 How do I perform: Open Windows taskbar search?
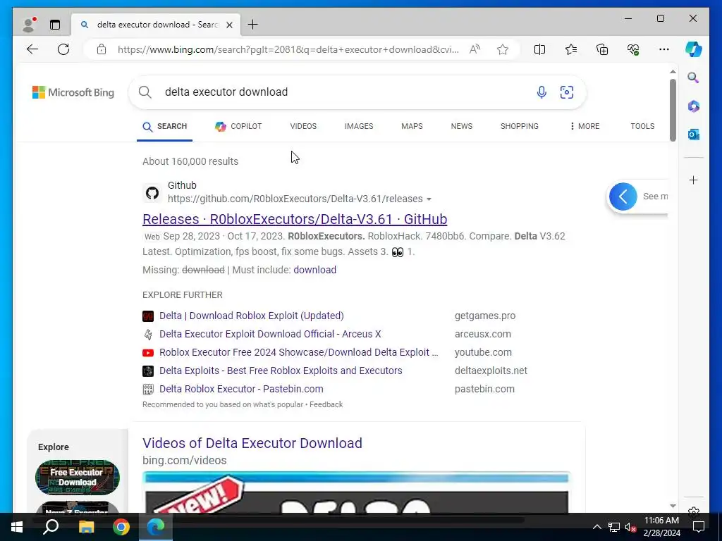[51, 527]
